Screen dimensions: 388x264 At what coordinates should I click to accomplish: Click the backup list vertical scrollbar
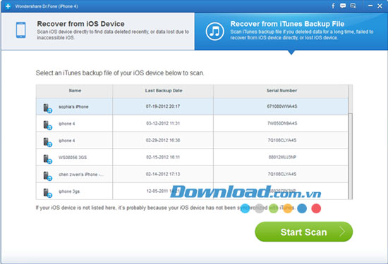[x=351, y=156]
